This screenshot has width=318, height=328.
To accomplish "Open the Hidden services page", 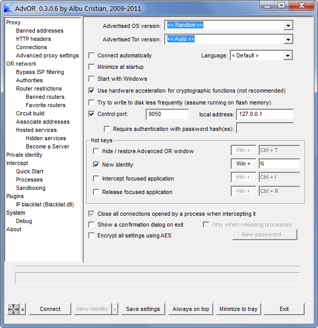I will (46, 138).
